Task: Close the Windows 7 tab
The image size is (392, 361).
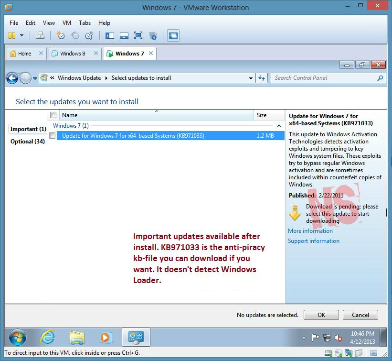Action: point(151,53)
